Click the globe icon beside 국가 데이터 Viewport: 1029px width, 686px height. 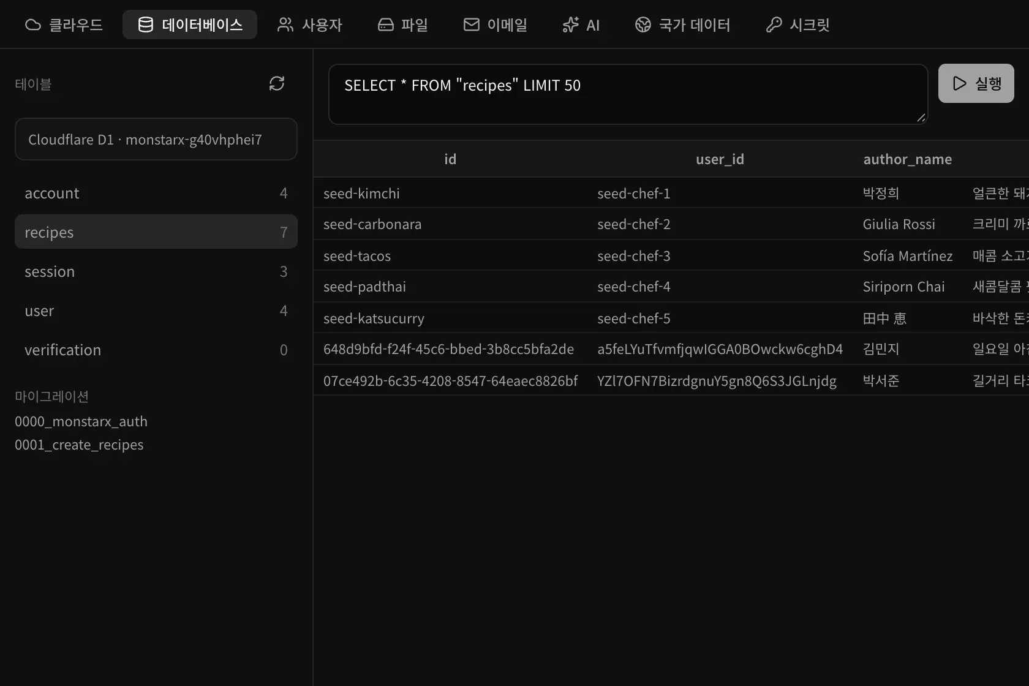tap(643, 25)
